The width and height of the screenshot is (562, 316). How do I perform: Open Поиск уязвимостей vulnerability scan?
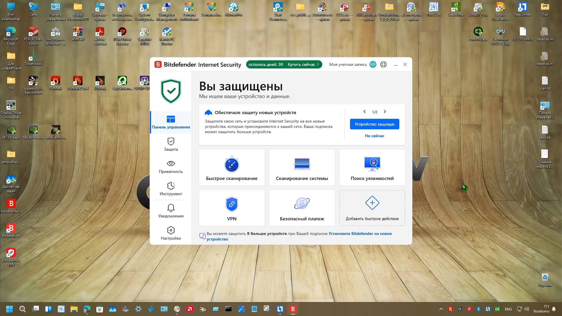pyautogui.click(x=372, y=168)
